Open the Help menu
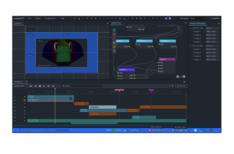 (x=62, y=18)
